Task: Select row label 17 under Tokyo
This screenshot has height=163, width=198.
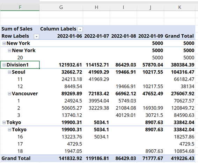Action: click(20, 144)
